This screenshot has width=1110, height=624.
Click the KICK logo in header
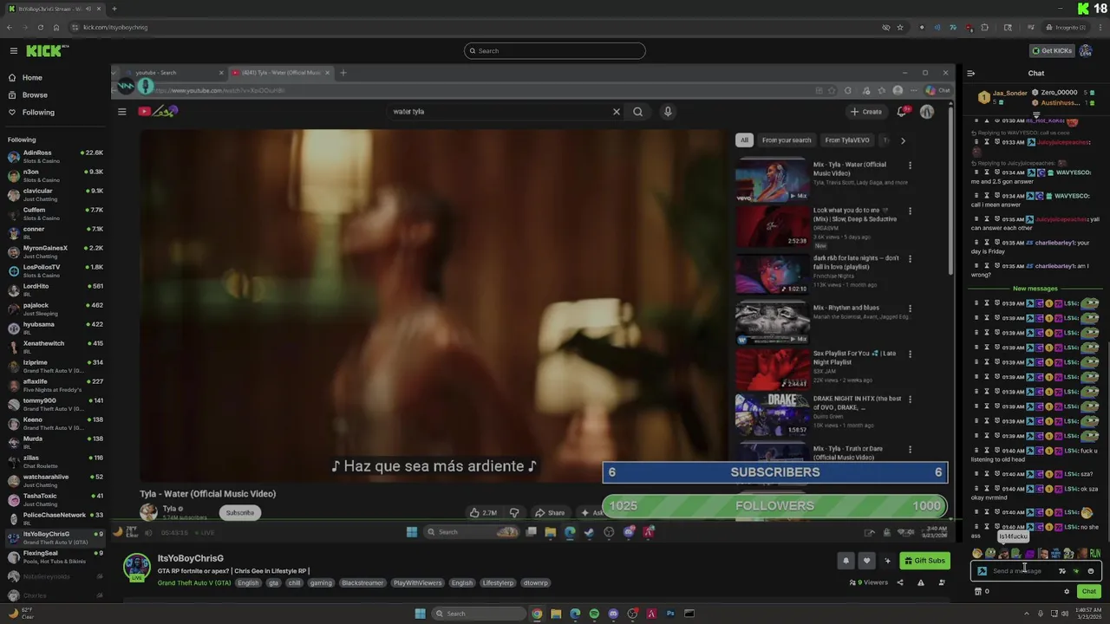point(42,51)
